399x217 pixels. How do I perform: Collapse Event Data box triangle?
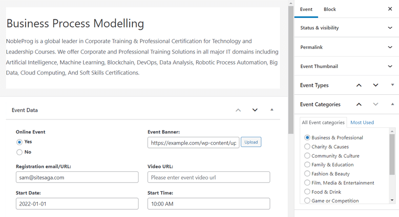click(x=272, y=110)
